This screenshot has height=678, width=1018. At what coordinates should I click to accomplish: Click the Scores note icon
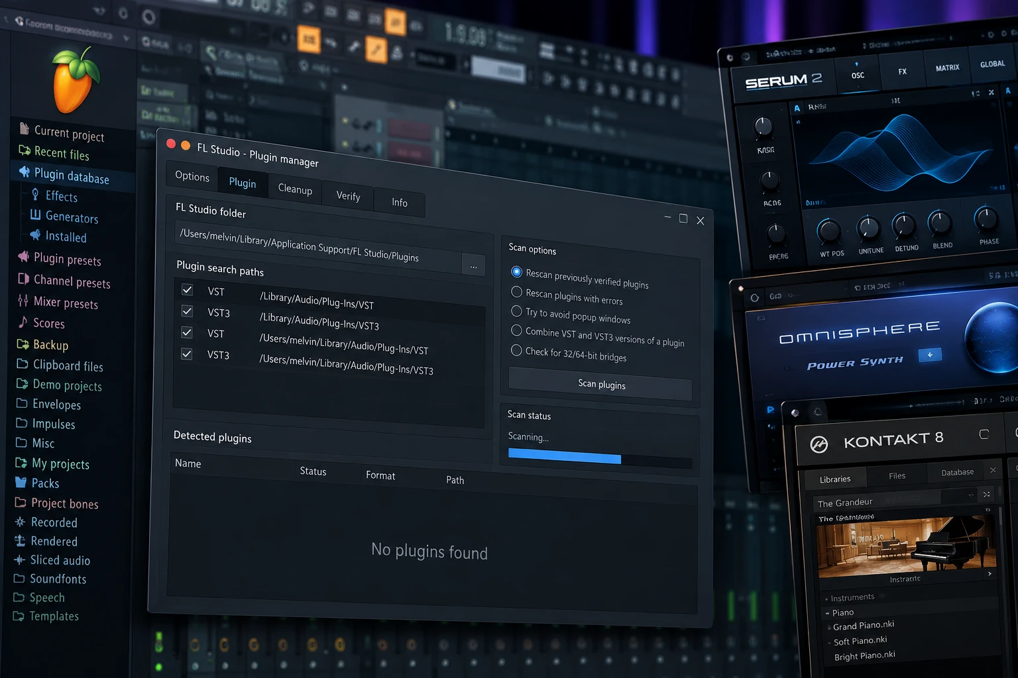[x=23, y=322]
